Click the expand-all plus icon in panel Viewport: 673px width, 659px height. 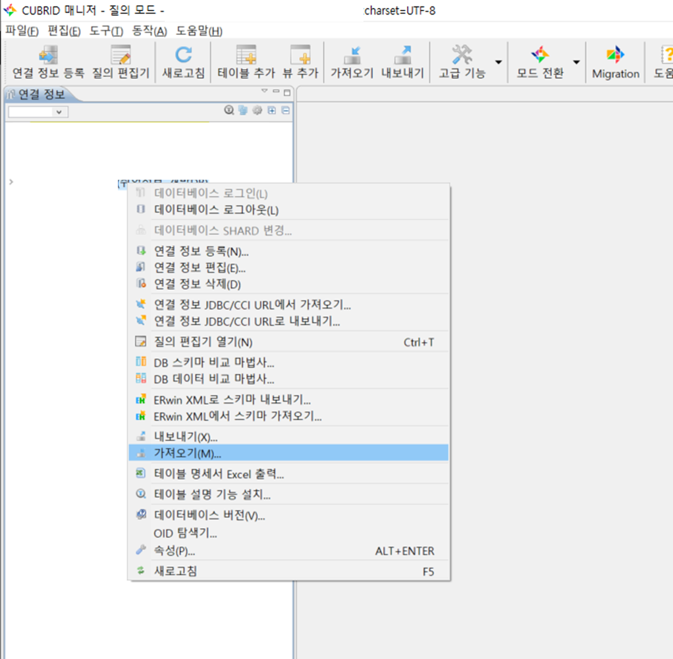(x=272, y=110)
